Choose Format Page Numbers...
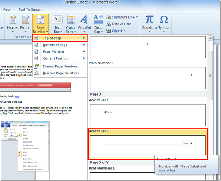 point(60,66)
